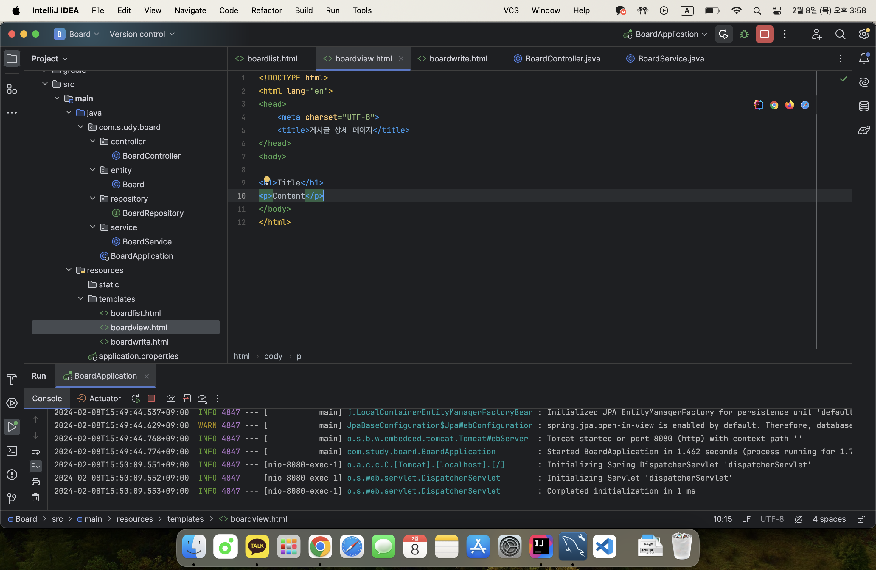Toggle soft-wrap in the console
Viewport: 876px width, 570px height.
pyautogui.click(x=36, y=451)
